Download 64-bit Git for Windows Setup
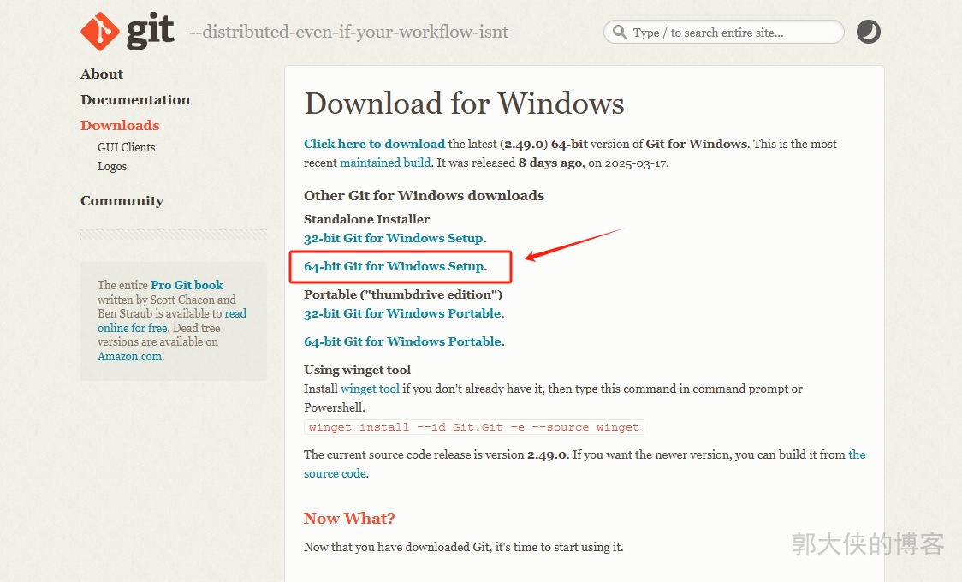 pyautogui.click(x=395, y=266)
